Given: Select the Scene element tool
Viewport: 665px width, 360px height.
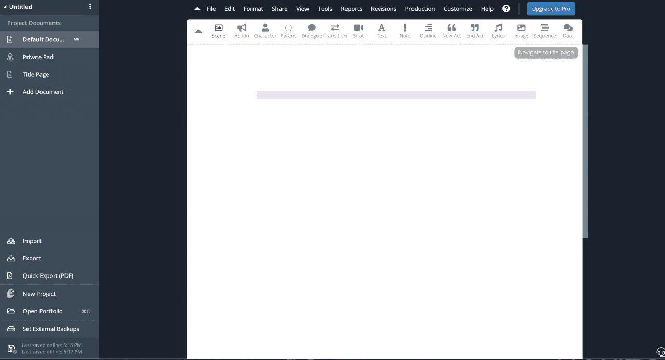Looking at the screenshot, I should [218, 30].
